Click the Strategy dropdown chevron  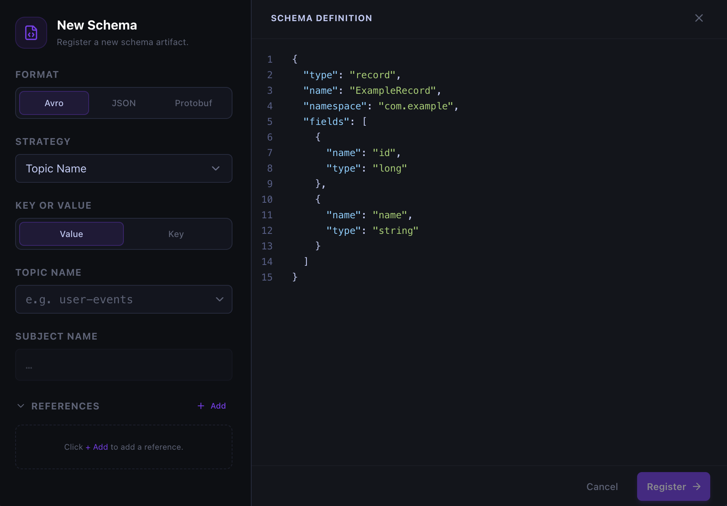[x=216, y=168]
